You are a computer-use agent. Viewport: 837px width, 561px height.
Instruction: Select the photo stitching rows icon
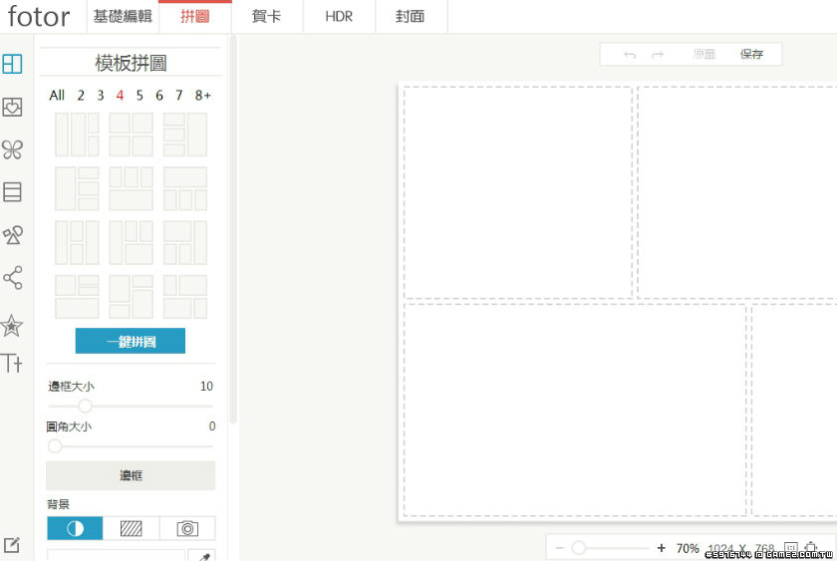point(12,192)
